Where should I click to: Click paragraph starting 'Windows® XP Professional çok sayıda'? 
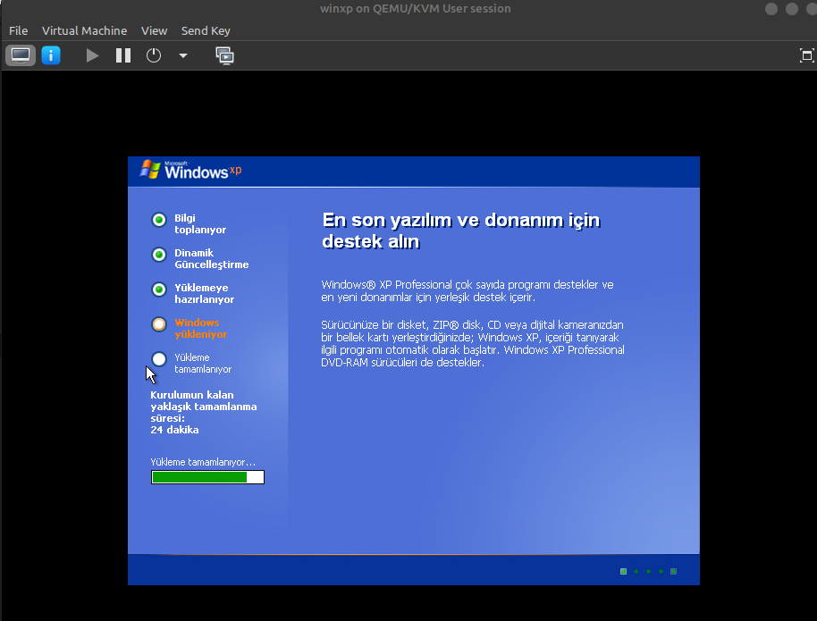(x=467, y=290)
